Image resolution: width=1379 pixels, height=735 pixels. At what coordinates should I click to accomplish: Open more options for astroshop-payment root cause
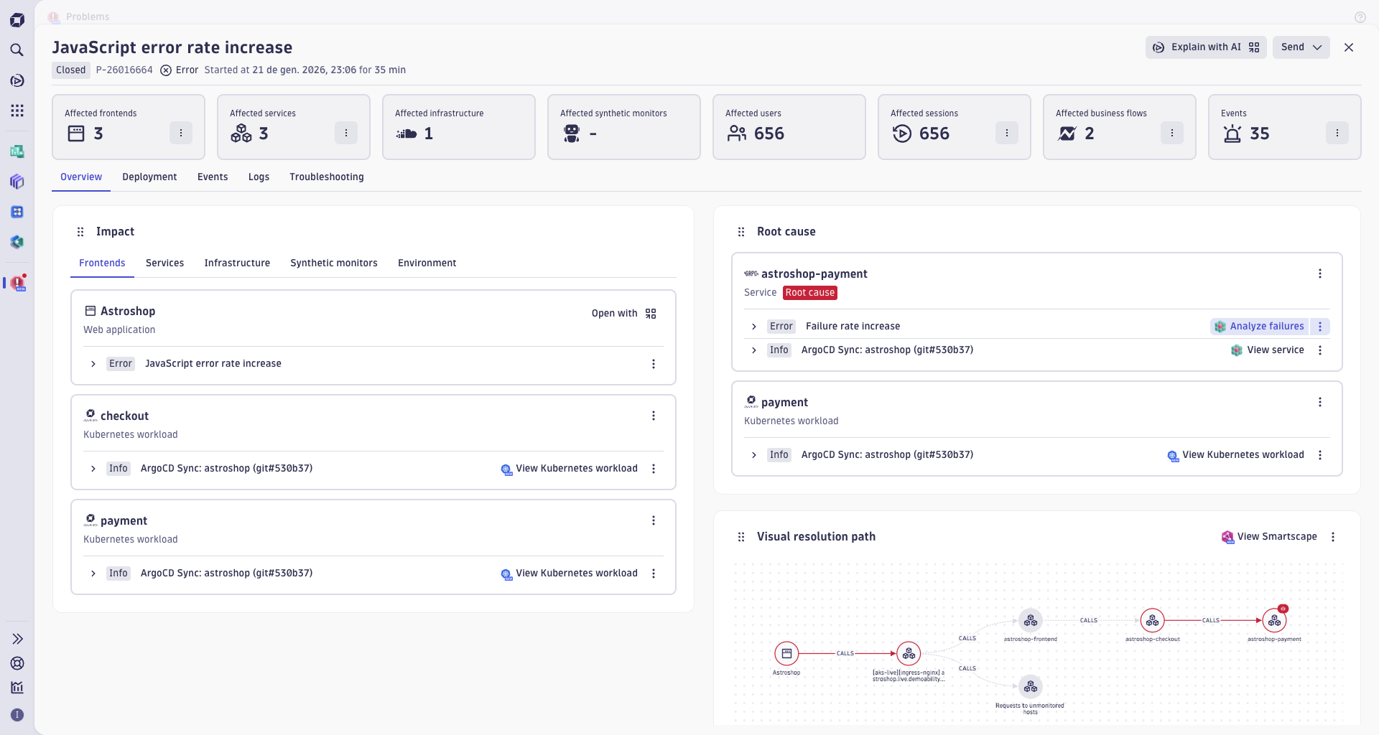[x=1319, y=273]
